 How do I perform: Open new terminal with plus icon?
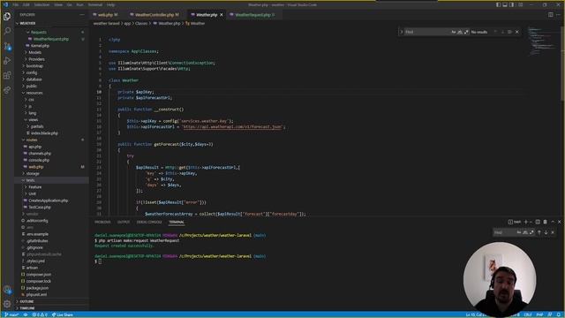pos(525,222)
